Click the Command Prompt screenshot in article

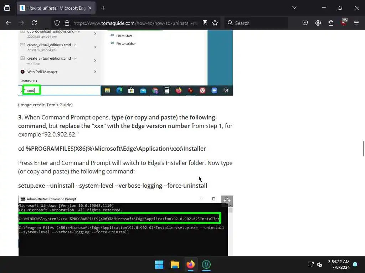(x=125, y=226)
